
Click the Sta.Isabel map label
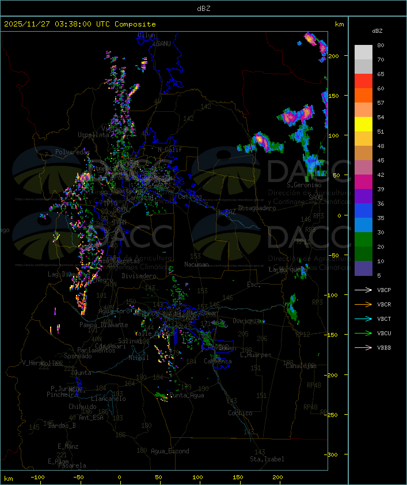click(x=267, y=459)
